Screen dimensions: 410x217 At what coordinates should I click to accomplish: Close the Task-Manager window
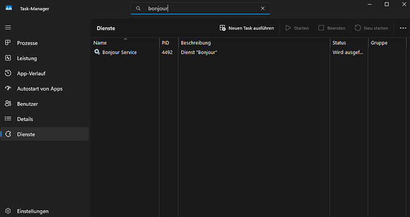click(x=404, y=4)
